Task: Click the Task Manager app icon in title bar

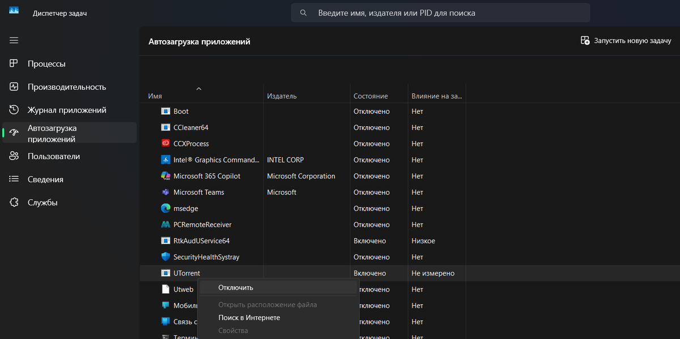Action: (x=14, y=11)
